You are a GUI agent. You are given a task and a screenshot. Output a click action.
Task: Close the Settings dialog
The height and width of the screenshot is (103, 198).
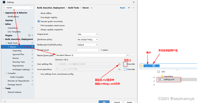click(134, 2)
